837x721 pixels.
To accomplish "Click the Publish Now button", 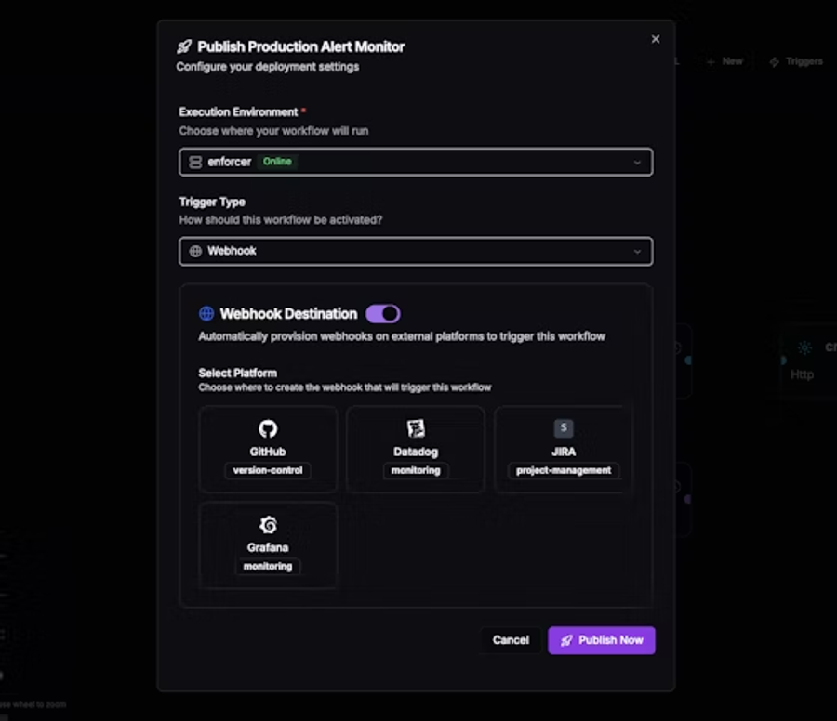I will pos(602,640).
